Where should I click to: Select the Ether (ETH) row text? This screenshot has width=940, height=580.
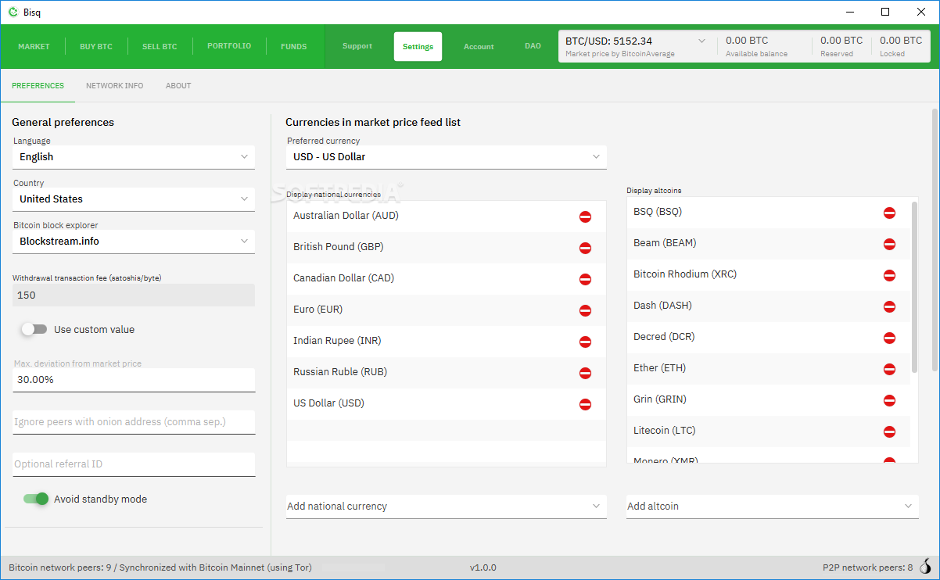(x=659, y=368)
